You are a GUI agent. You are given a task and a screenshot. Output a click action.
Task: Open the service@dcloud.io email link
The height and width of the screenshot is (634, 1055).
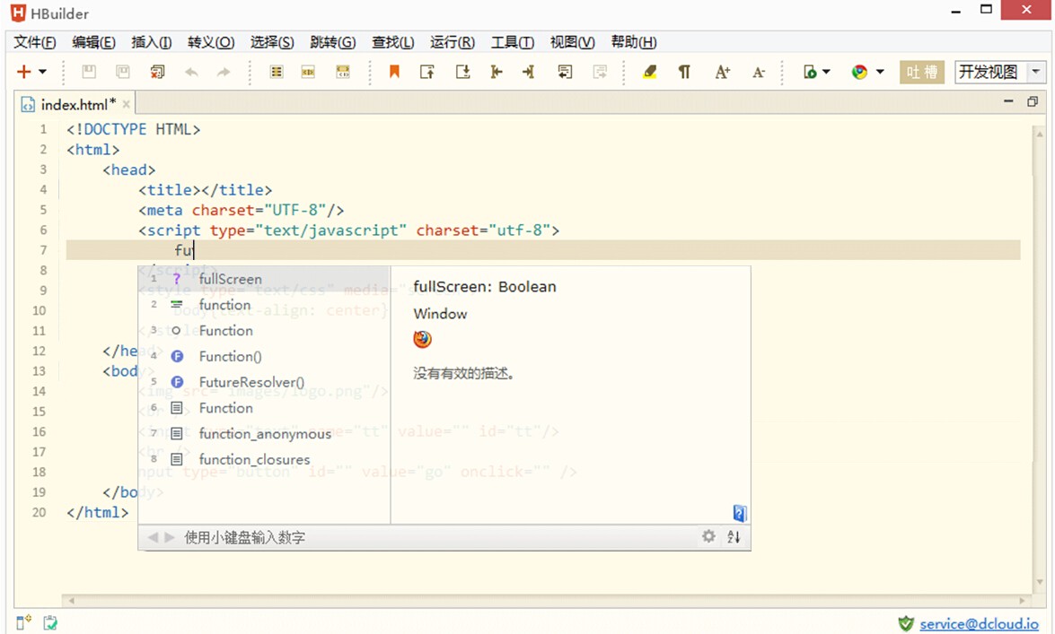tap(979, 623)
